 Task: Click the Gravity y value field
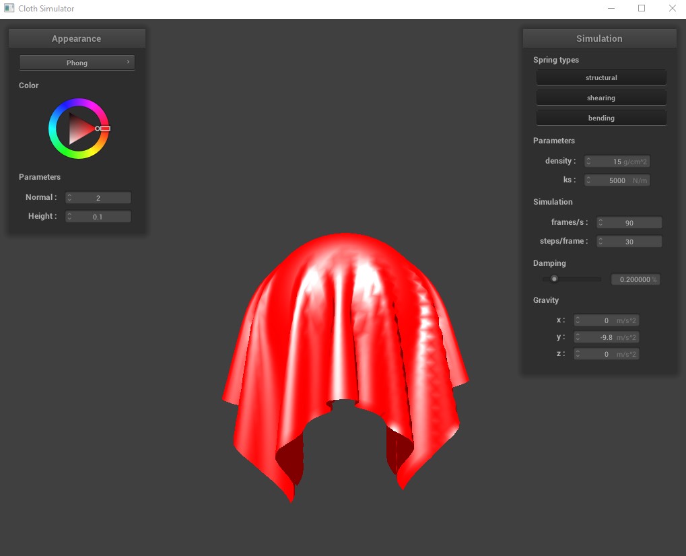click(x=607, y=337)
